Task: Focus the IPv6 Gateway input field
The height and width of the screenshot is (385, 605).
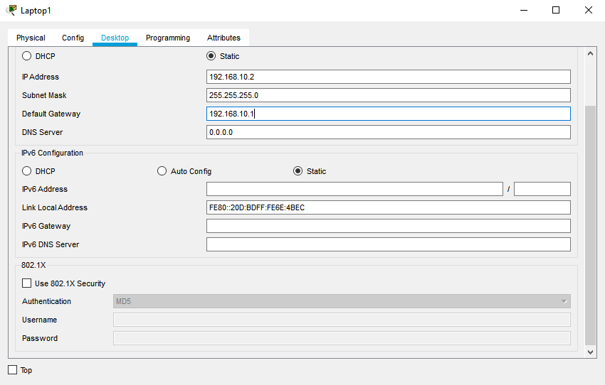Action: 389,226
